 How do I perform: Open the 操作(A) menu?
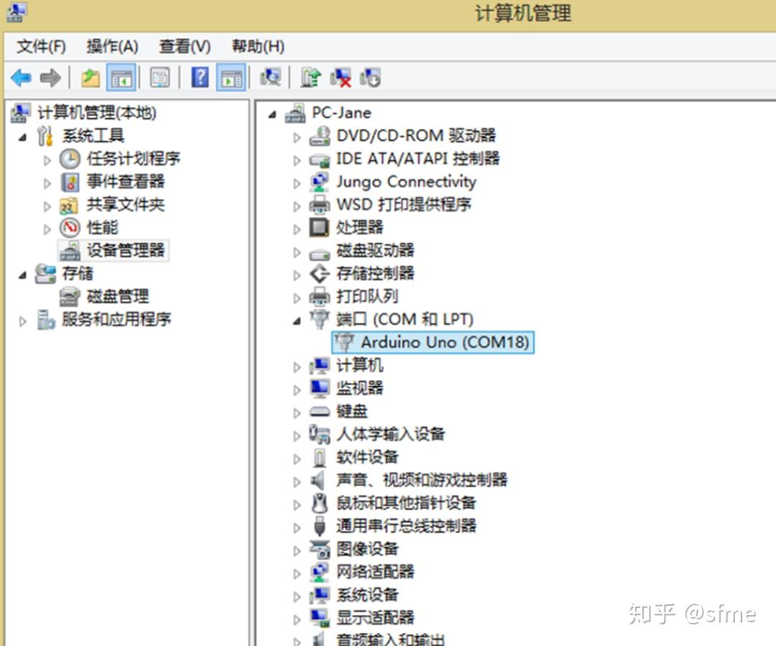111,46
